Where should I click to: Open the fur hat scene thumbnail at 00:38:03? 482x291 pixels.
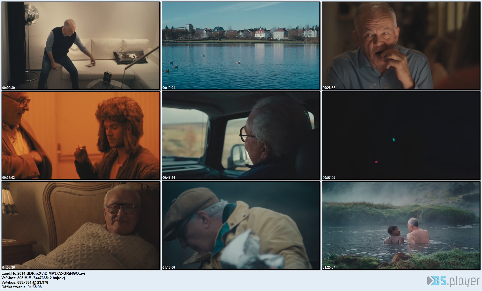[81, 136]
